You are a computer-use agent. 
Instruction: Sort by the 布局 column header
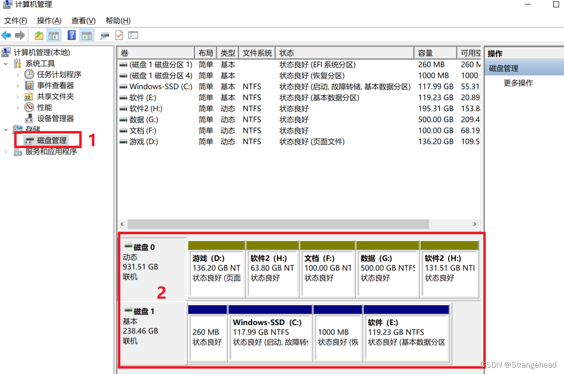coord(205,53)
